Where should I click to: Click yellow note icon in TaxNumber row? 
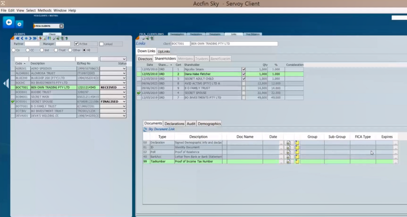(x=297, y=162)
